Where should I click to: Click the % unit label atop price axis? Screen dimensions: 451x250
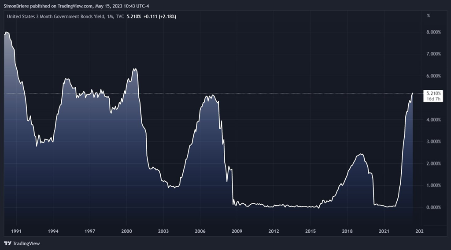click(x=429, y=16)
